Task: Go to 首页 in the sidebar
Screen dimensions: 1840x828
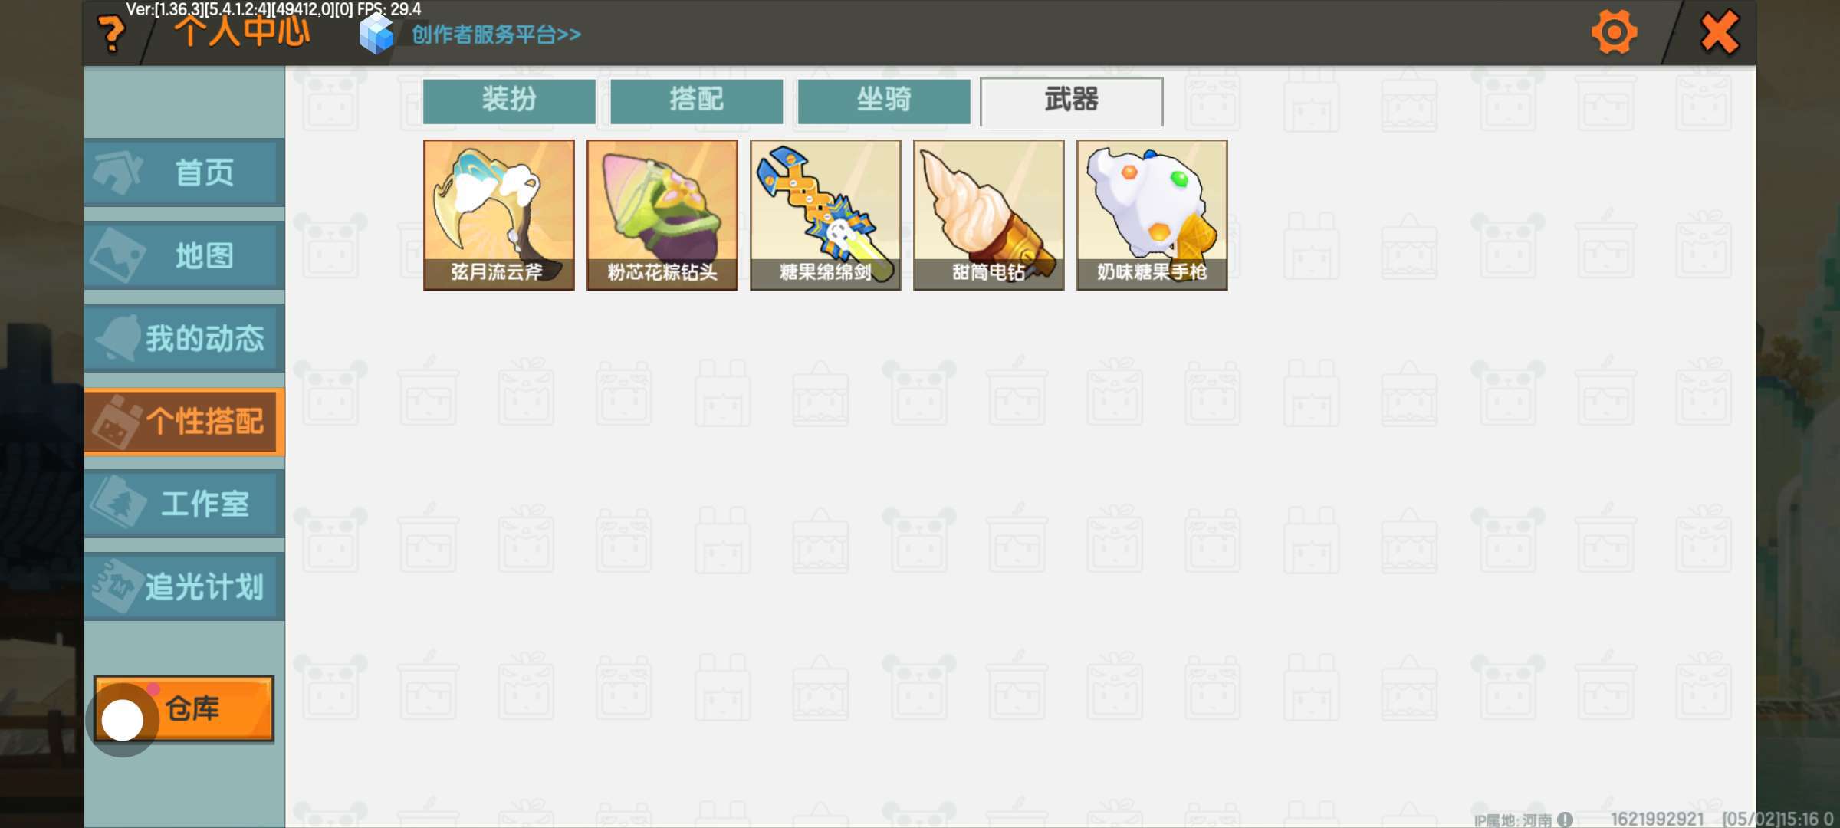Action: [x=184, y=172]
